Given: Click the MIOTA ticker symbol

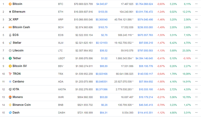Looking at the screenshot, I should [x=62, y=89].
